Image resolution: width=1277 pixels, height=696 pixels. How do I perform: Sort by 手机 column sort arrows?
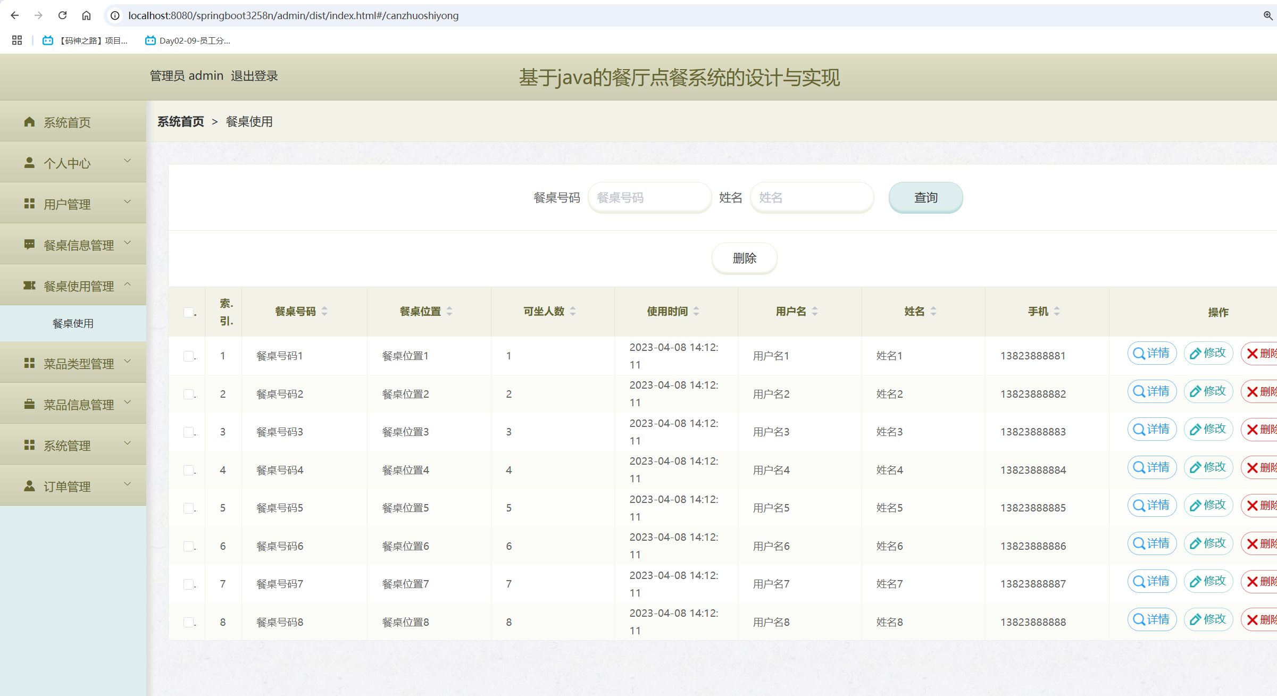click(x=1057, y=312)
